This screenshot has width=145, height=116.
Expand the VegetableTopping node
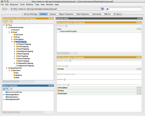click(14, 63)
